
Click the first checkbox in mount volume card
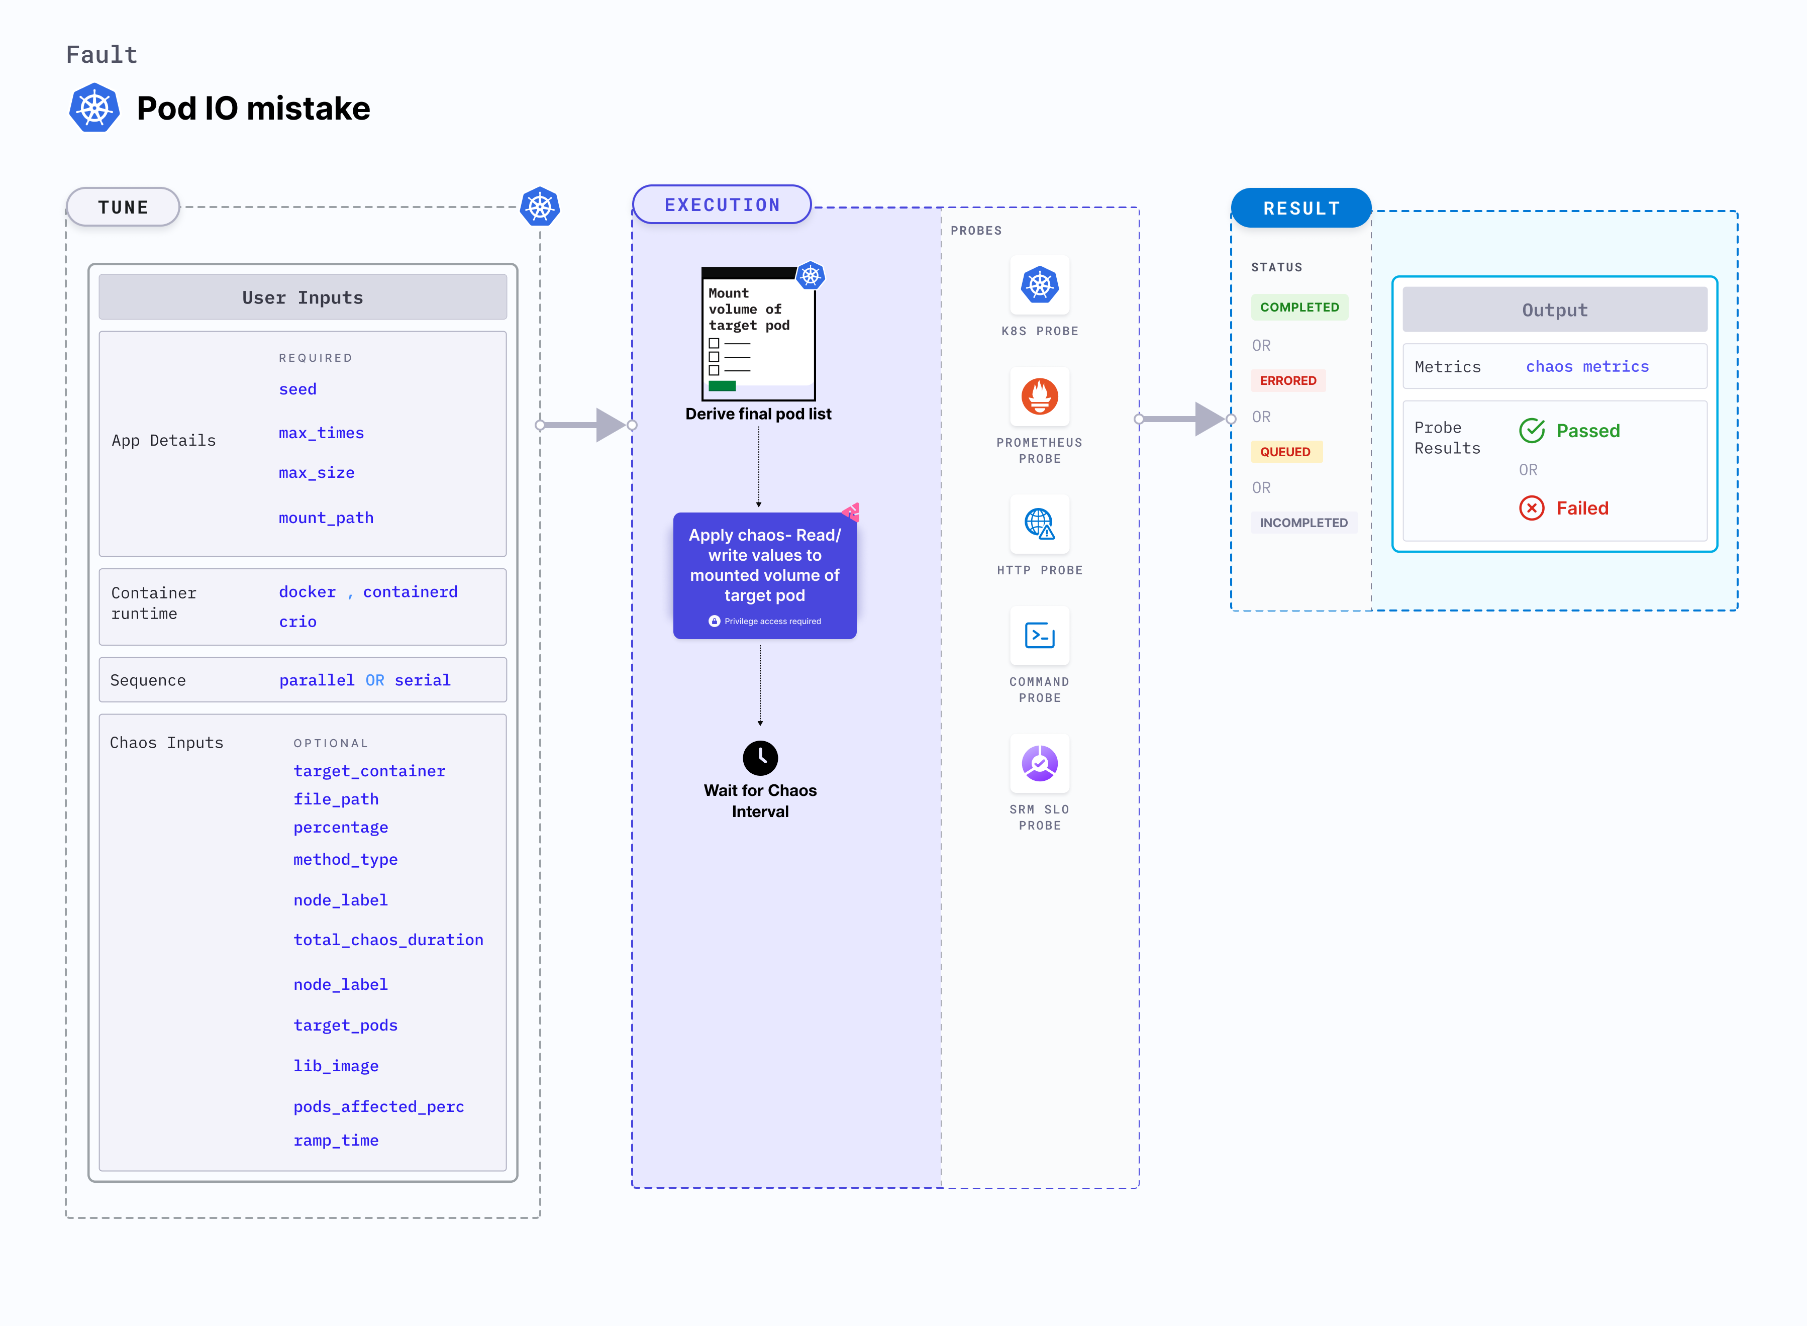point(714,344)
